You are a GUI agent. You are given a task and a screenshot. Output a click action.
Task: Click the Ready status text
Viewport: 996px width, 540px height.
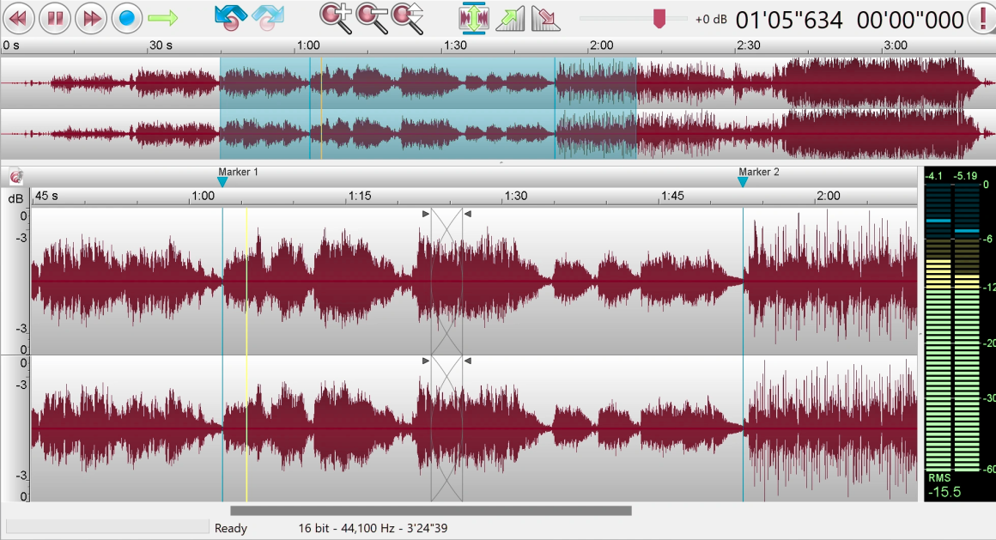pos(231,528)
